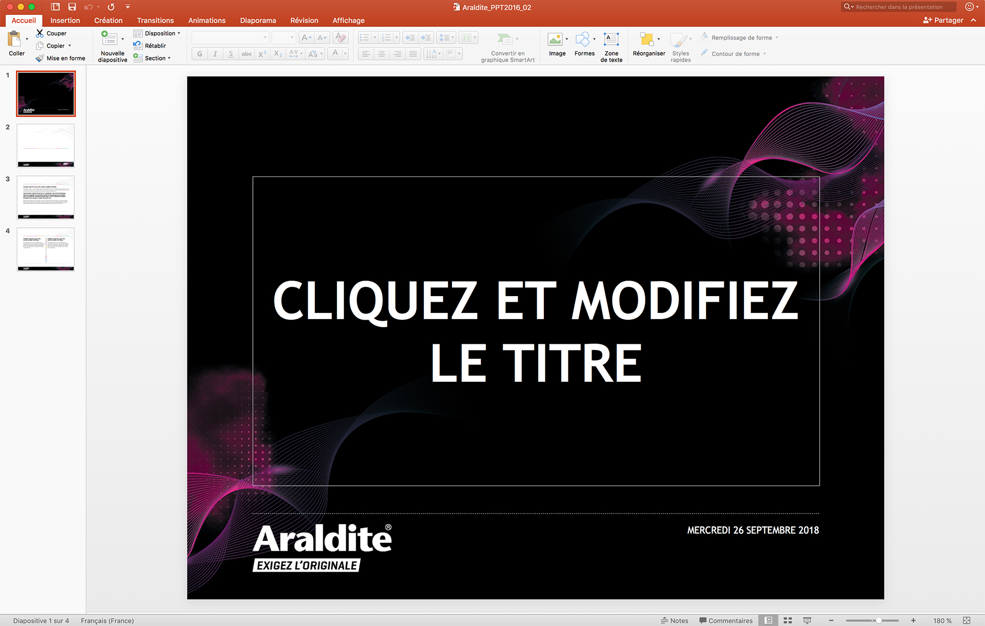The width and height of the screenshot is (985, 626).
Task: Open the font name combo box
Action: 230,37
